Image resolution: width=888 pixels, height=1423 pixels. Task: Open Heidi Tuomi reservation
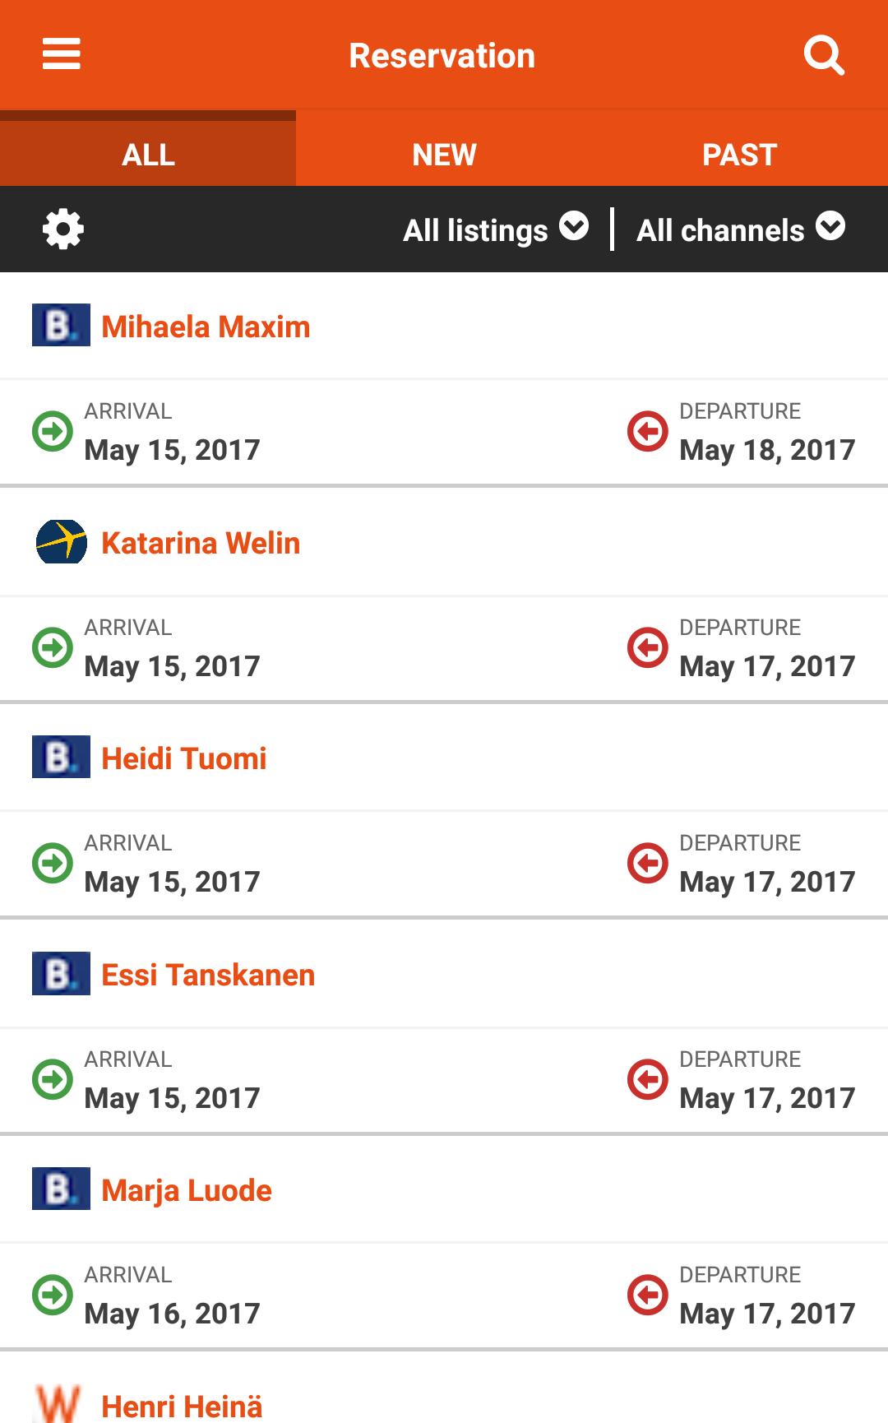(x=184, y=758)
